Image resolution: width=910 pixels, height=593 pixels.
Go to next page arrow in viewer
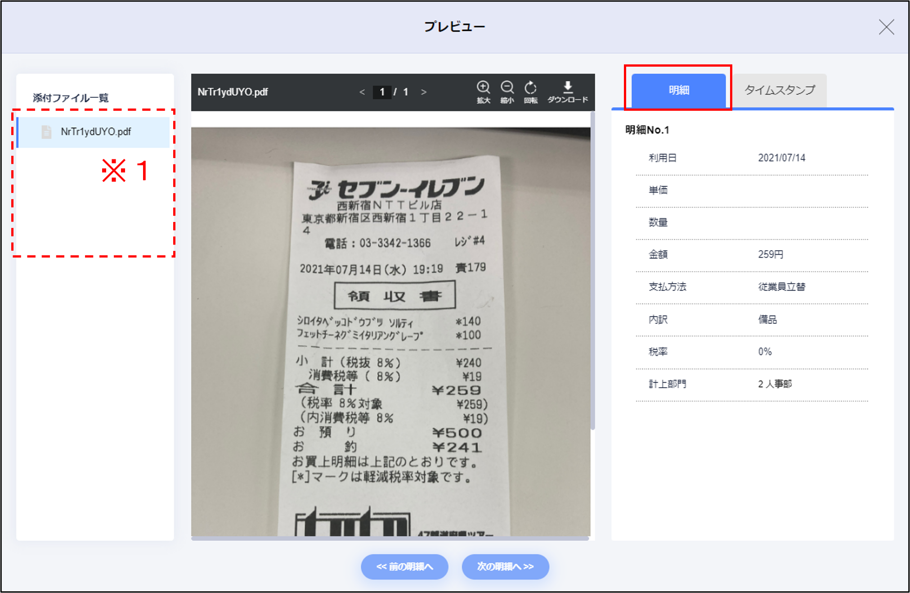tap(423, 92)
